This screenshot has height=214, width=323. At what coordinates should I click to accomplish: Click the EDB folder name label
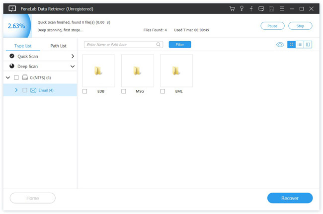click(101, 91)
